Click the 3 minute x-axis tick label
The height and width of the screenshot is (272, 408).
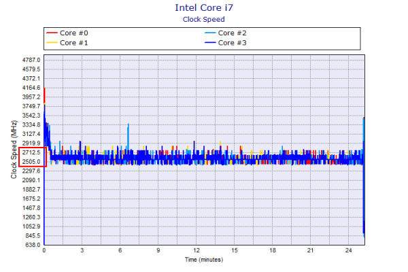82,250
